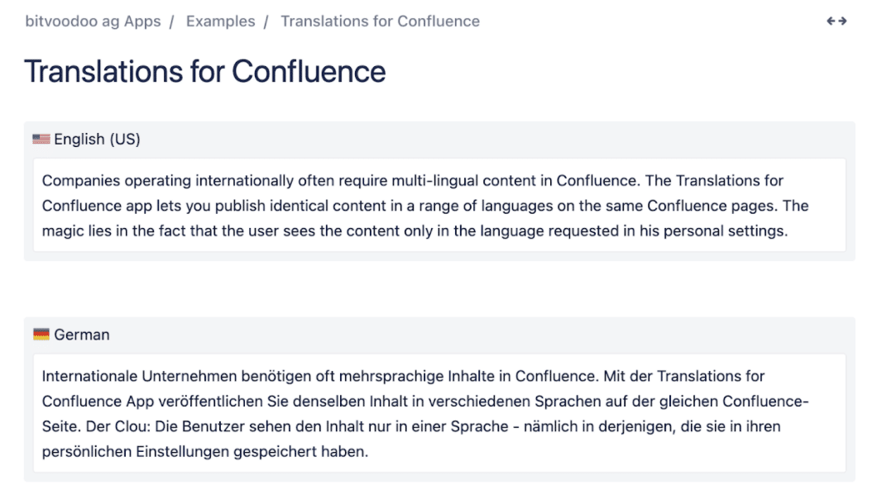882x499 pixels.
Task: Click the left arrow of the width control
Action: click(830, 21)
